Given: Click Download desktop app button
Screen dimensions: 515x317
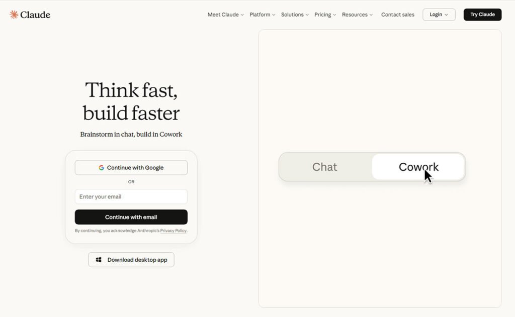Looking at the screenshot, I should [x=131, y=260].
